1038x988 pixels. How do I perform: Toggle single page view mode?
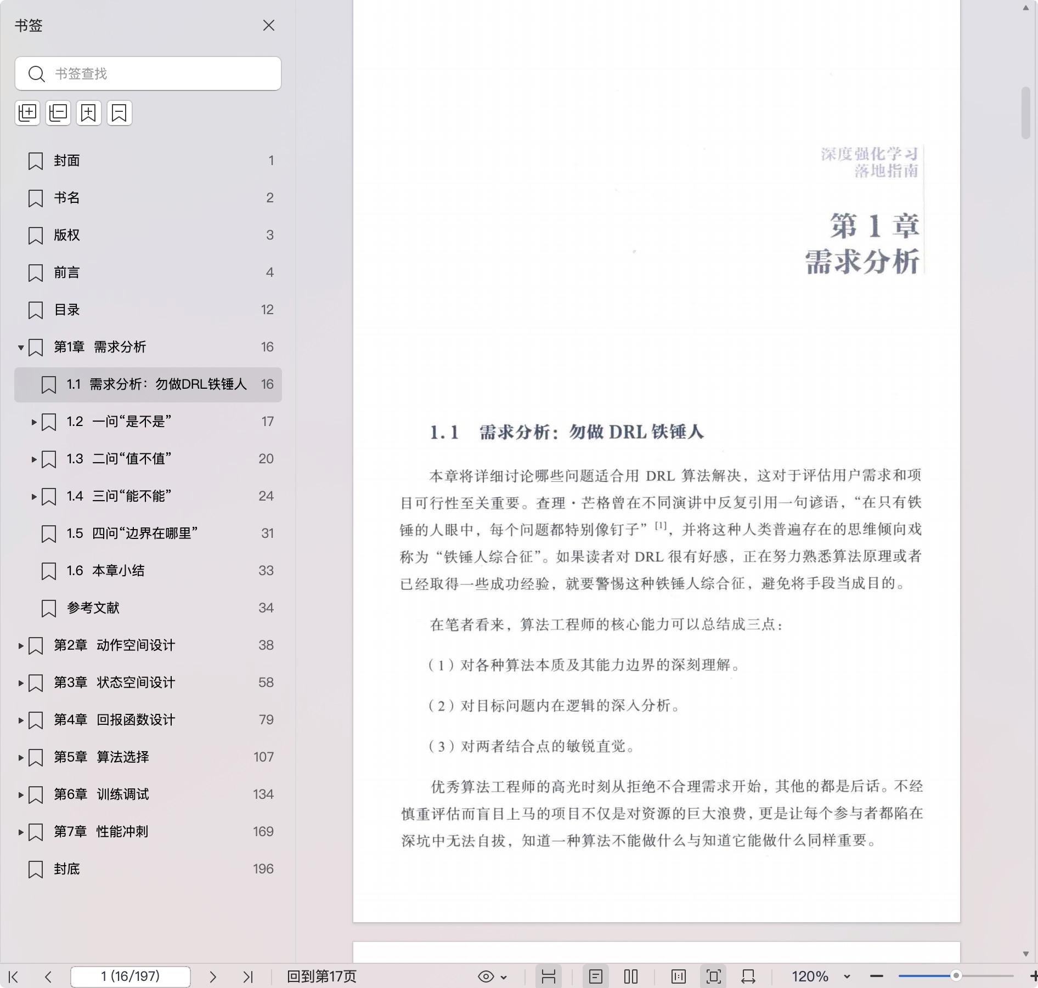point(596,976)
